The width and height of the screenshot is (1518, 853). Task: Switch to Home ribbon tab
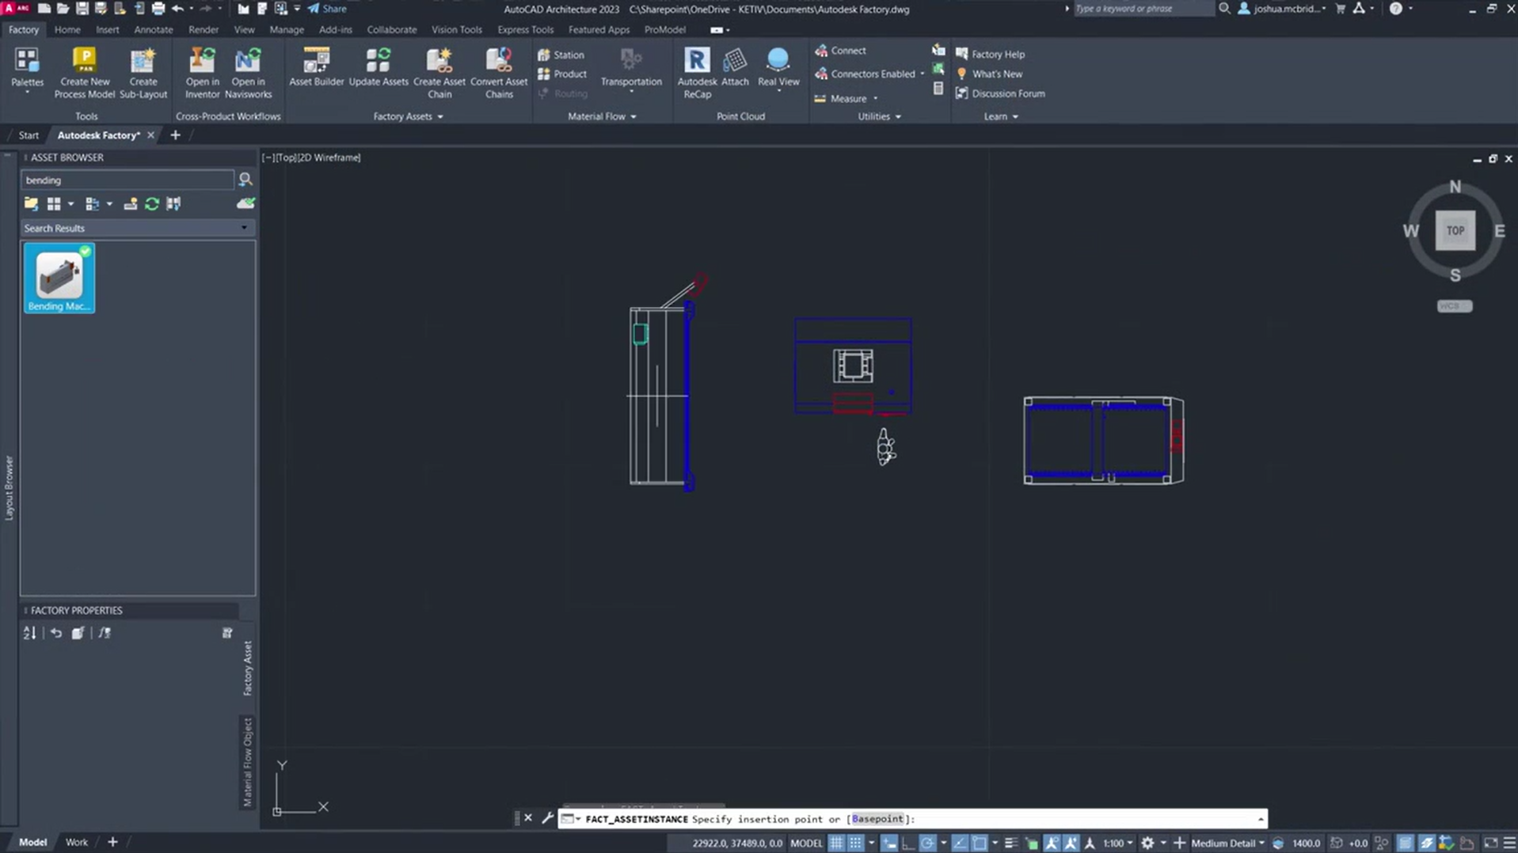67,29
